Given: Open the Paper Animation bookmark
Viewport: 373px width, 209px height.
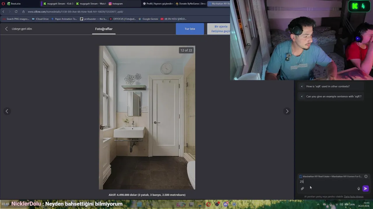Looking at the screenshot, I should [x=64, y=19].
